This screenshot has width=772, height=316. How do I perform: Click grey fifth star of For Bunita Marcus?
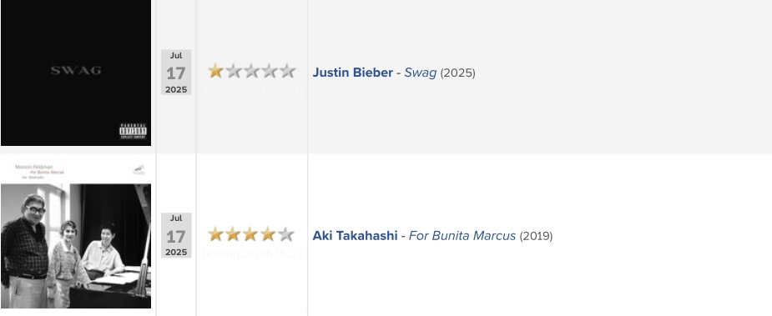point(285,233)
